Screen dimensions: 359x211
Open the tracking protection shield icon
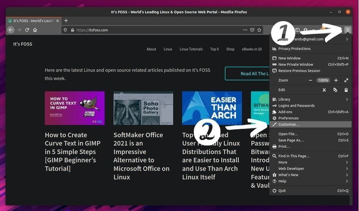[65, 30]
